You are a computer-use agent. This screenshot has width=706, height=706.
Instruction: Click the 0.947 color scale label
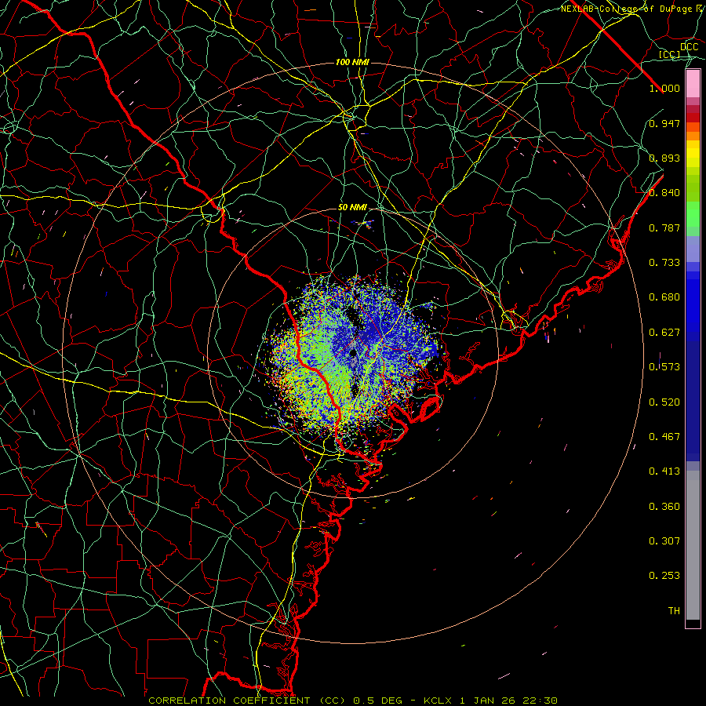[x=664, y=123]
